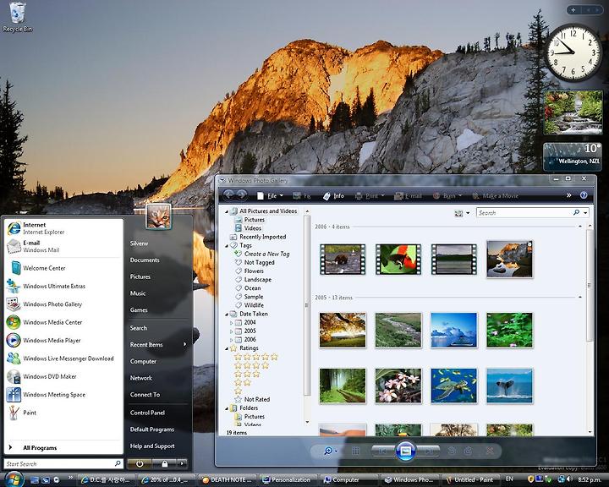
Task: Click the Back arrow in Photo Gallery
Action: 228,195
